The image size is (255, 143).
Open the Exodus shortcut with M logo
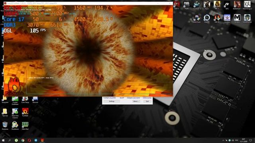[237, 19]
